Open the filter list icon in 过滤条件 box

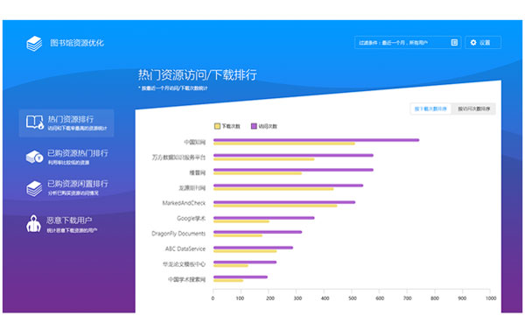(x=454, y=42)
